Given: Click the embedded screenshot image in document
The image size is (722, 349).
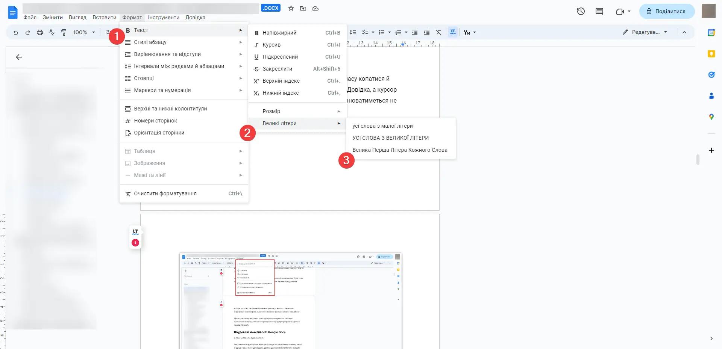Looking at the screenshot, I should tap(291, 301).
